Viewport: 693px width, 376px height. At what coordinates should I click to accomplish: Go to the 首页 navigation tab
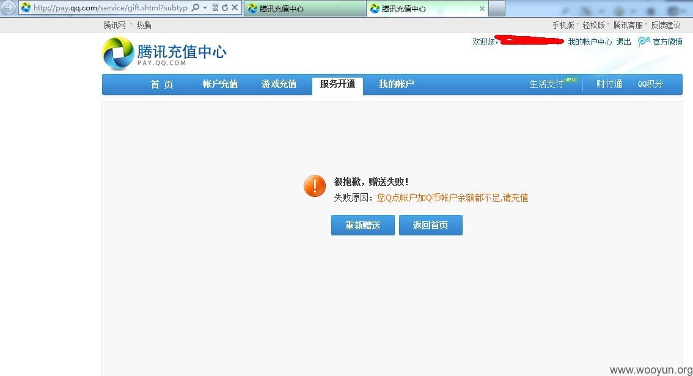pos(162,84)
